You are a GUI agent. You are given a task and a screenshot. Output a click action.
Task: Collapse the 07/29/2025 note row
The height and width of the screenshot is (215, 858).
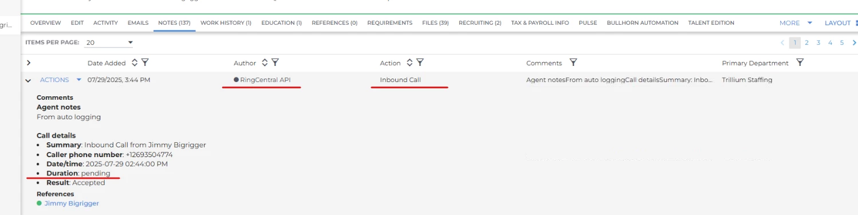coord(28,80)
